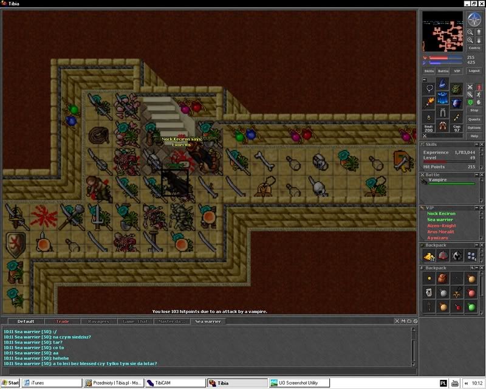Toggle secure mode hand icon

click(x=479, y=102)
